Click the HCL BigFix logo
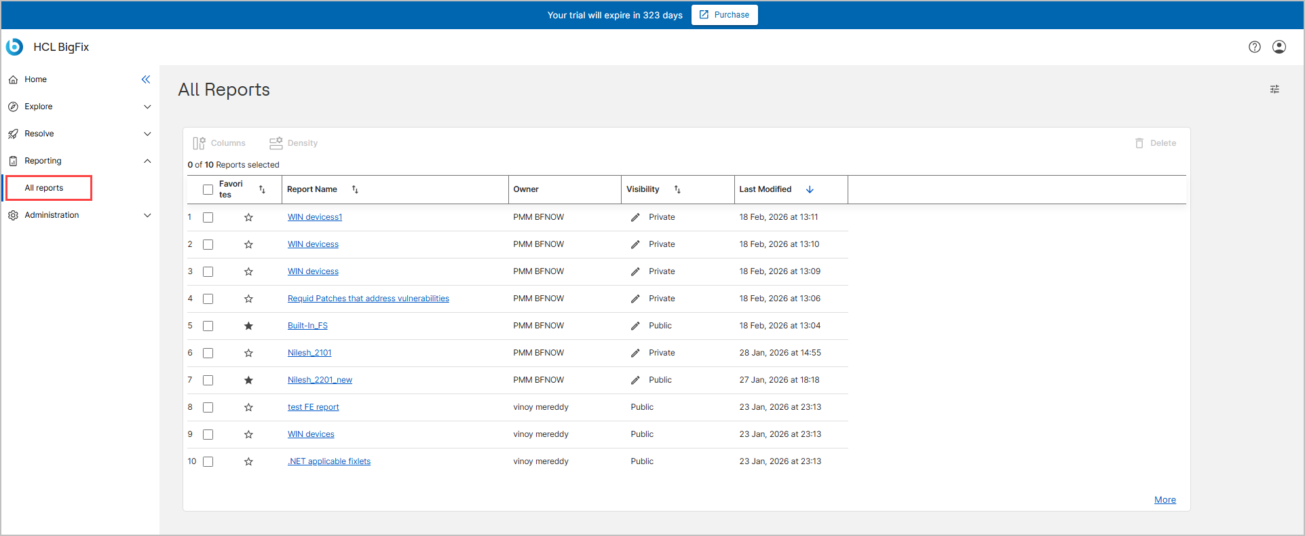This screenshot has height=536, width=1305. pos(15,47)
